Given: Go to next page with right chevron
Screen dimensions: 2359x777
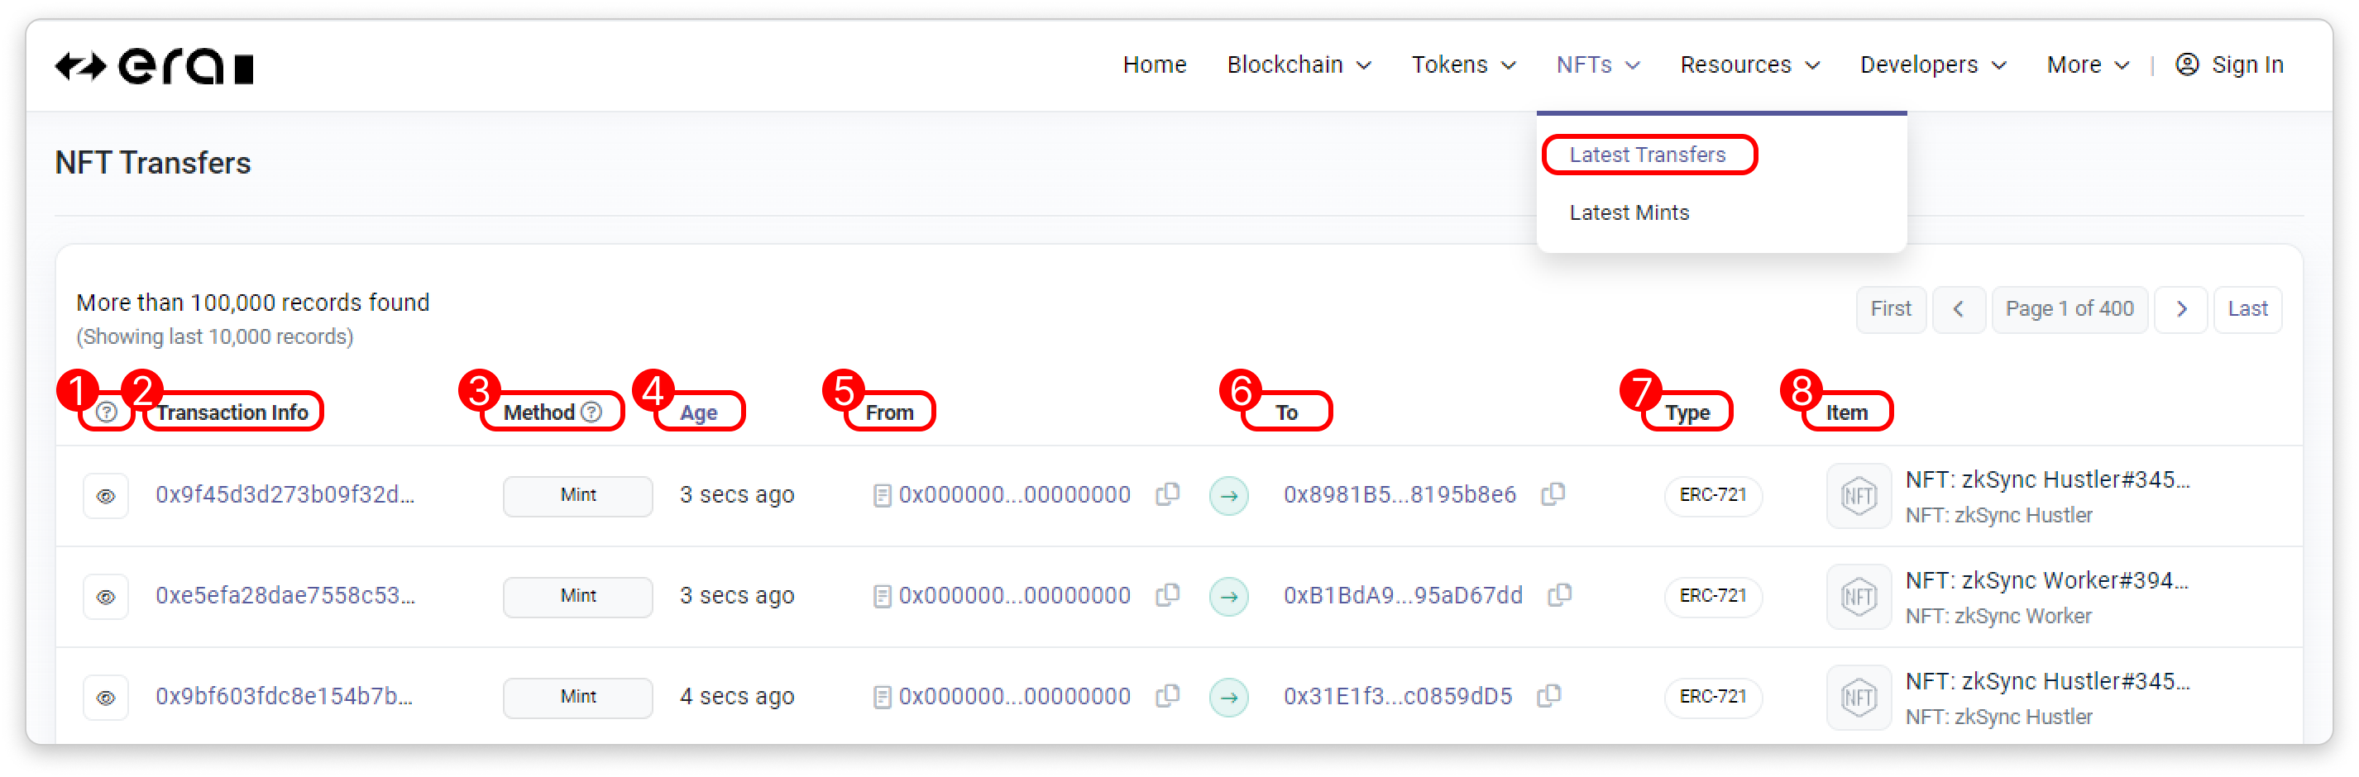Looking at the screenshot, I should point(2180,309).
